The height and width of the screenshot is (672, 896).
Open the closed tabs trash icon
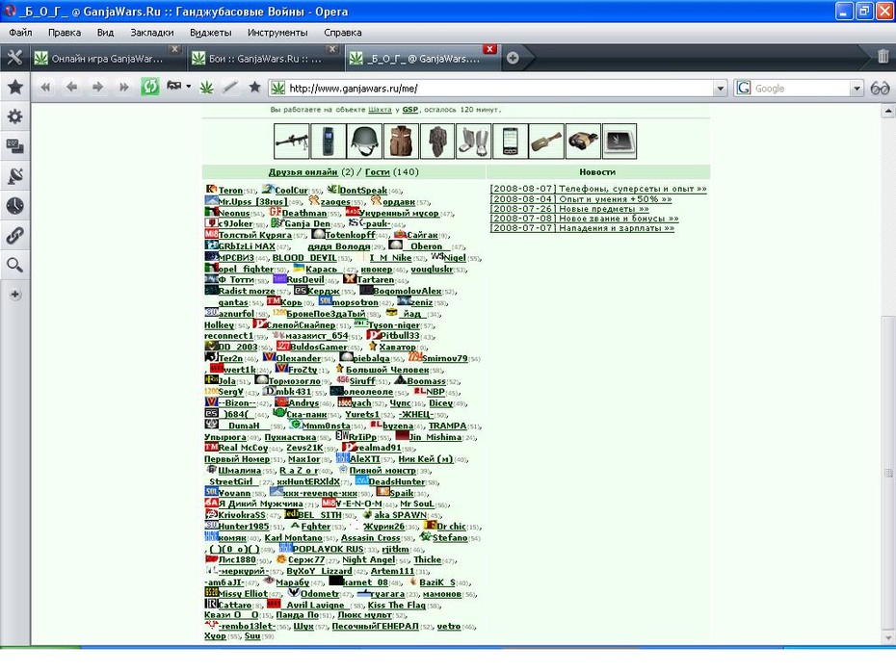(x=883, y=57)
